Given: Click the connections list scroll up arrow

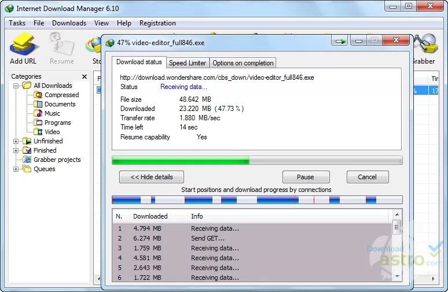Looking at the screenshot, I should (x=397, y=215).
